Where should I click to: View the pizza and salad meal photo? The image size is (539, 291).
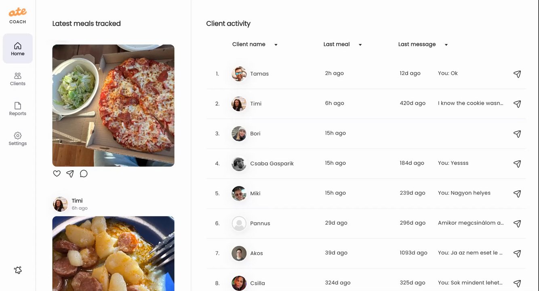114,105
